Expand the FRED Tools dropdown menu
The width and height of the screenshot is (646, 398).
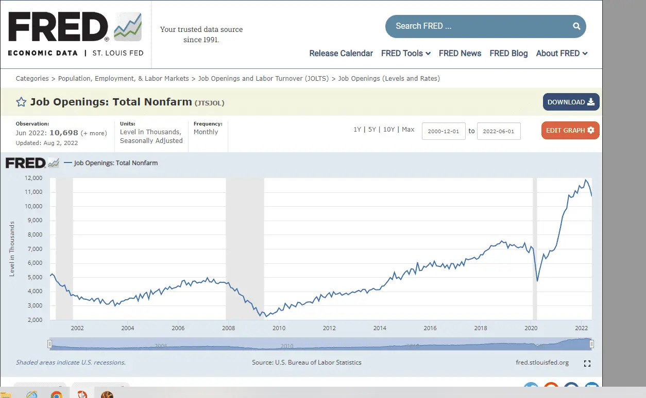click(x=405, y=53)
